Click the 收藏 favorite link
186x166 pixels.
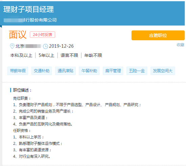pos(181,45)
